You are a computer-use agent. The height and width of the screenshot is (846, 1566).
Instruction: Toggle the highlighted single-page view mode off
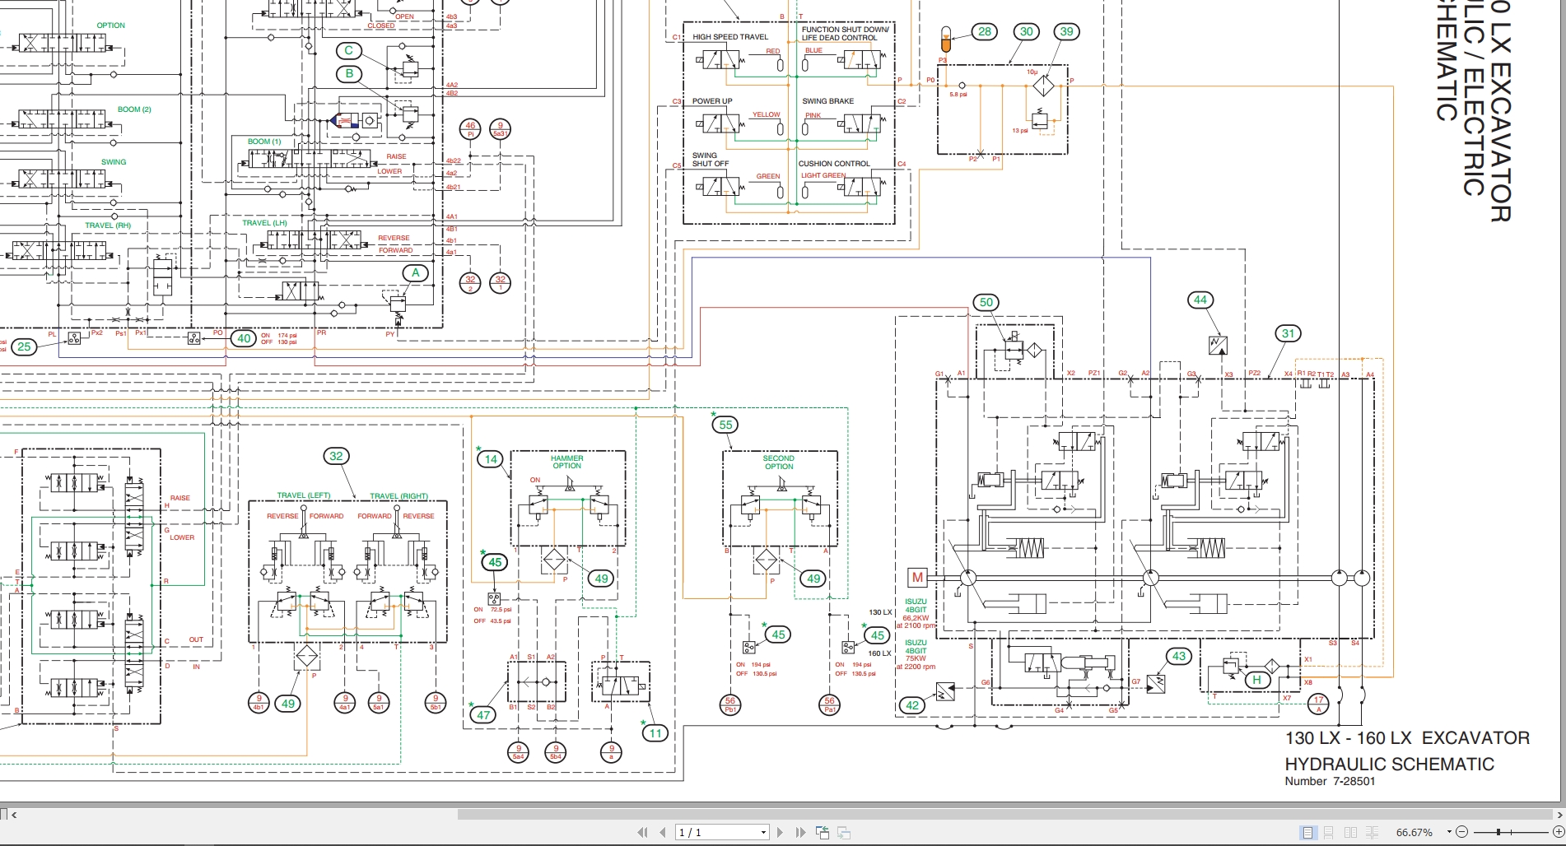click(x=1307, y=832)
